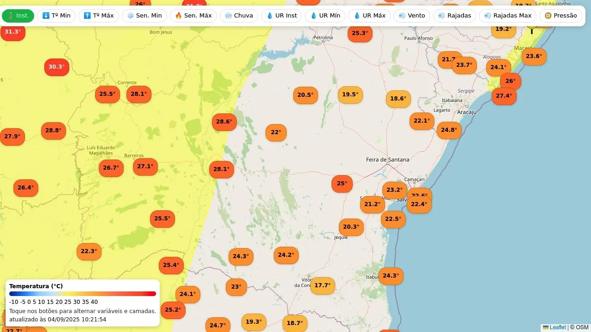The image size is (591, 332).
Task: Select the Pressão pressure layer
Action: pyautogui.click(x=561, y=16)
